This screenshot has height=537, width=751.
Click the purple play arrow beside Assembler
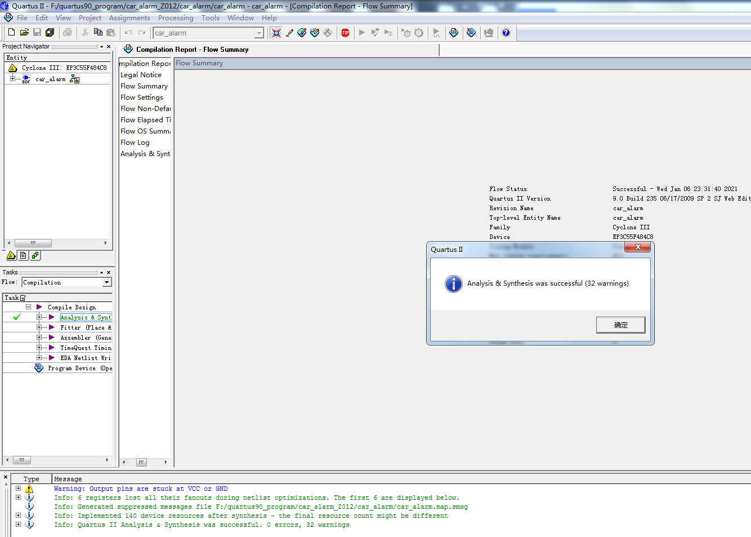click(52, 338)
